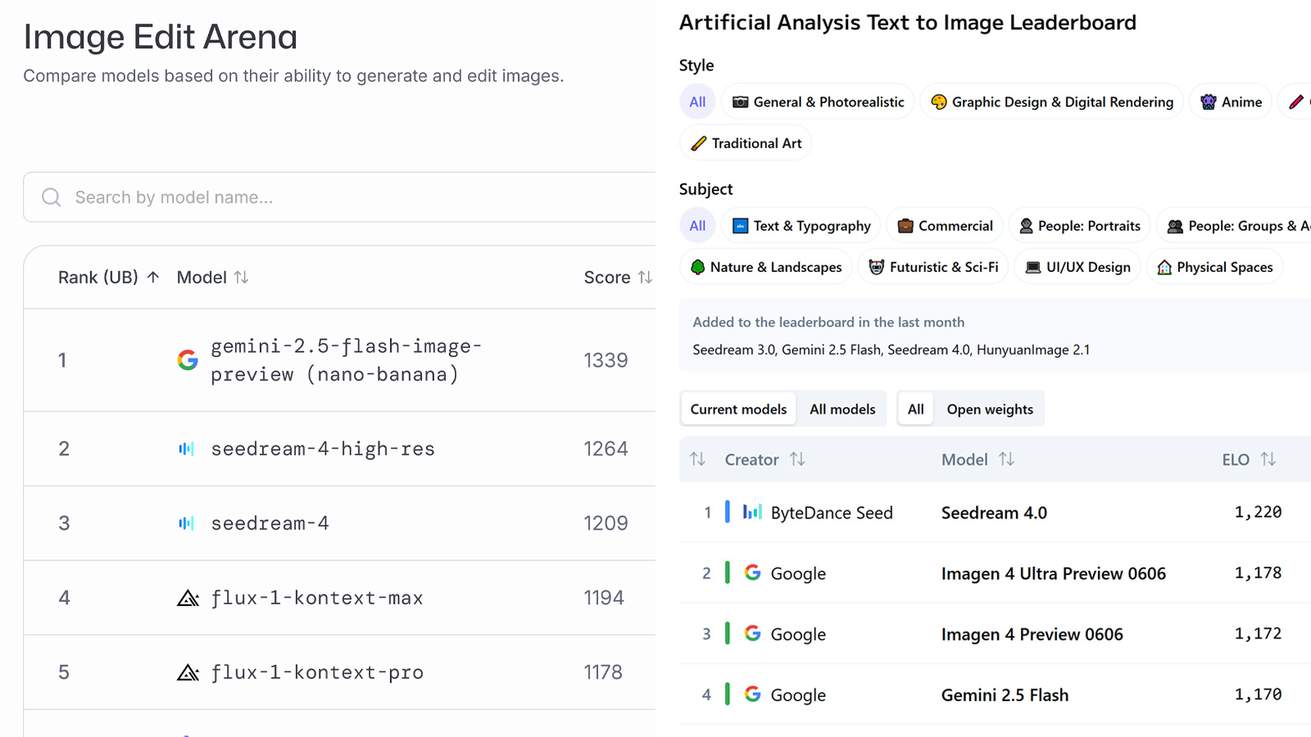Image resolution: width=1311 pixels, height=737 pixels.
Task: Select Traditional Art style filter
Action: (746, 143)
